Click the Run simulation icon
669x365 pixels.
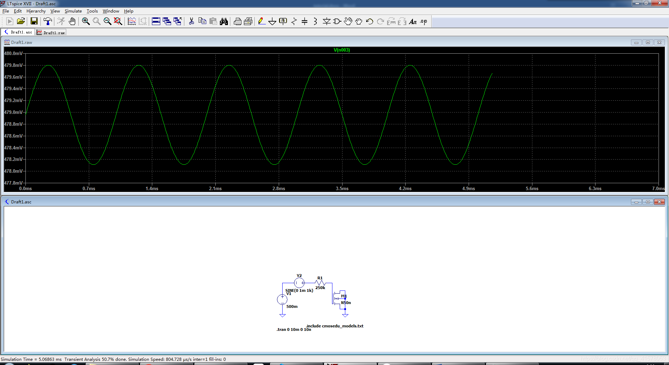(x=61, y=21)
